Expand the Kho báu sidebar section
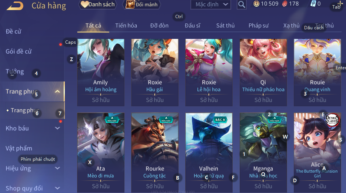The image size is (346, 193). coord(57,128)
